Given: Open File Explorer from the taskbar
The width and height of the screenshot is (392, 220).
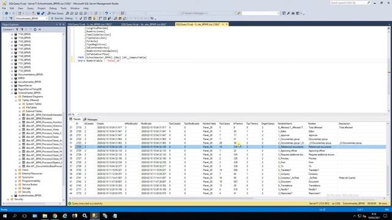Looking at the screenshot, I should pos(45,216).
